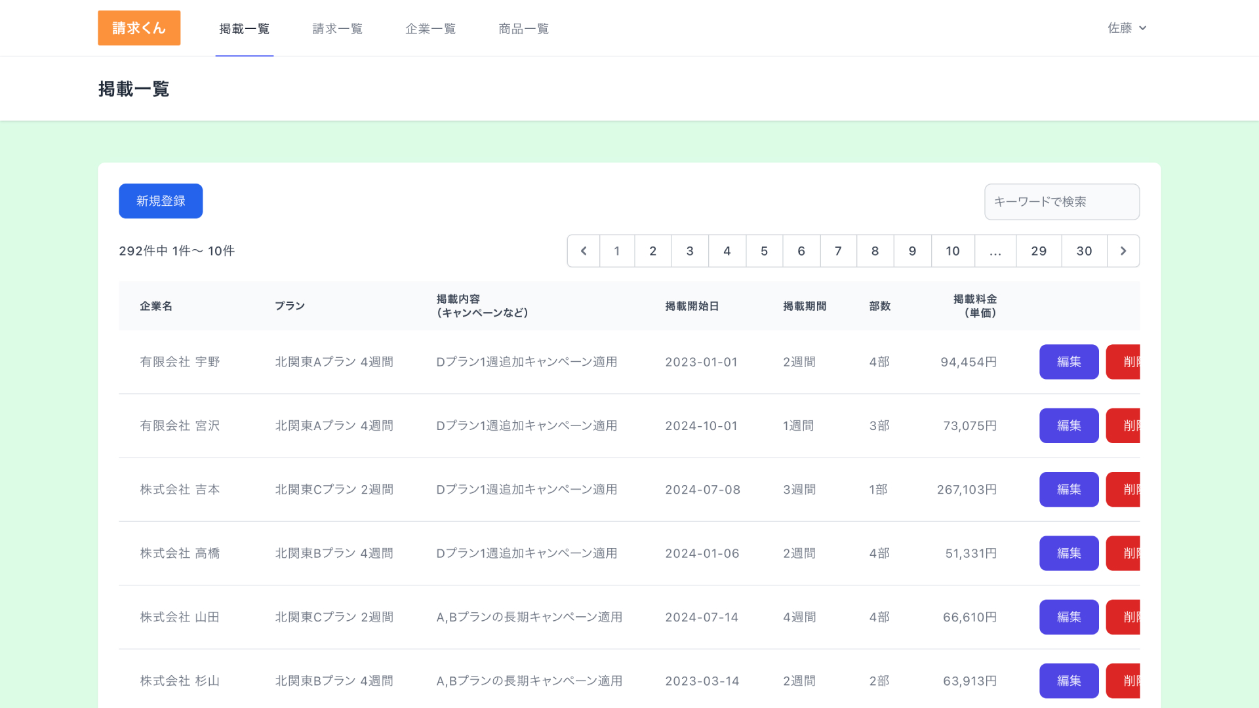The height and width of the screenshot is (708, 1259).
Task: Click the 掲載開始日 column header
Action: coord(692,306)
